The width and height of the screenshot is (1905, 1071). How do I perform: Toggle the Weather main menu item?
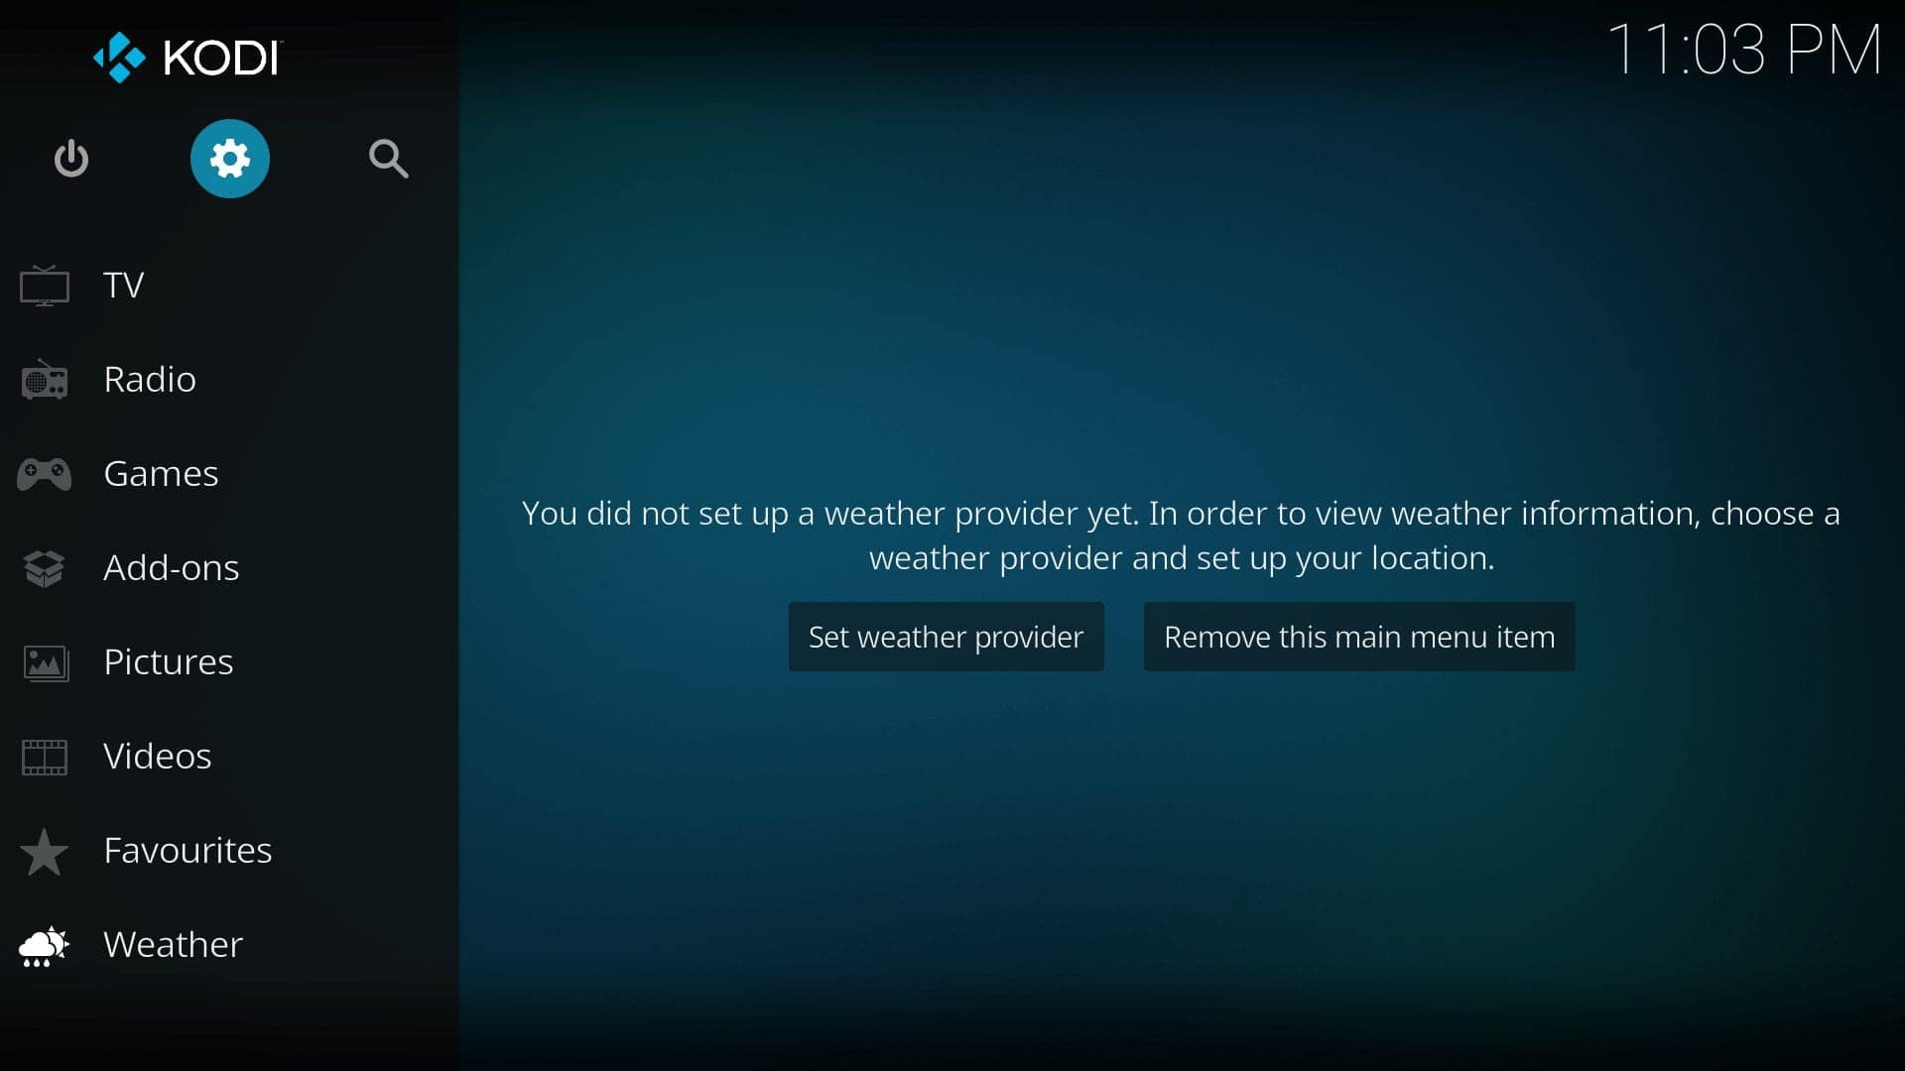point(1359,637)
